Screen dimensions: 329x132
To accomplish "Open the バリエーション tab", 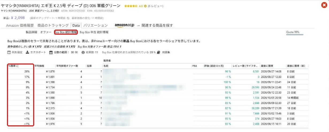I will 95,26.
